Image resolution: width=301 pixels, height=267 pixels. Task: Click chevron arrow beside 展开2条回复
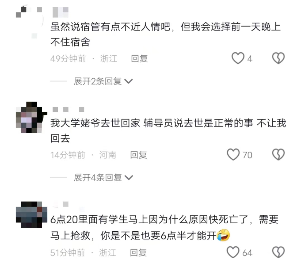pos(128,82)
